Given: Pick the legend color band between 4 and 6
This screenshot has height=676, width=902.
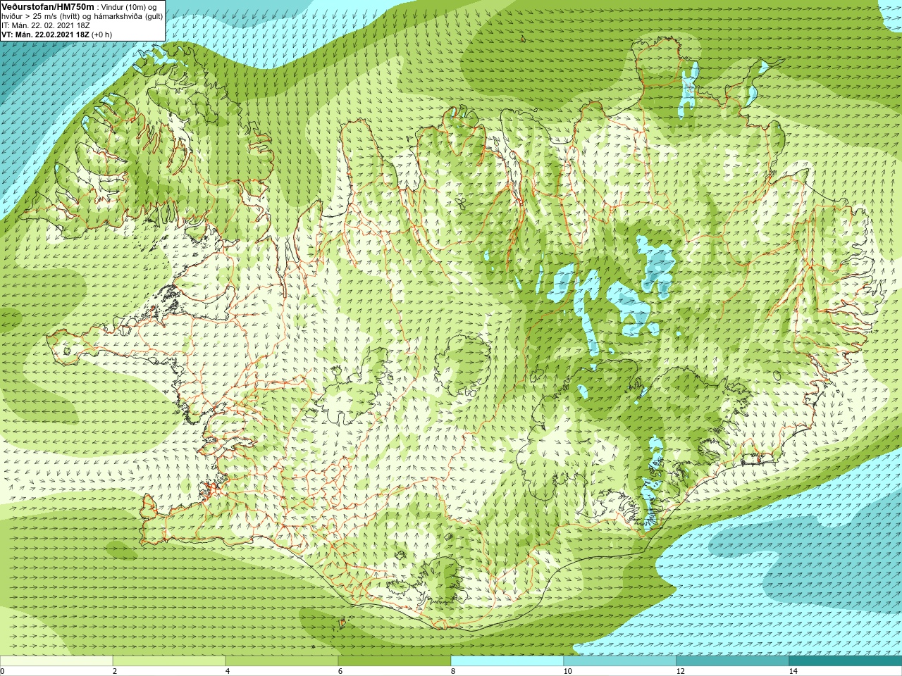Looking at the screenshot, I should 282,661.
